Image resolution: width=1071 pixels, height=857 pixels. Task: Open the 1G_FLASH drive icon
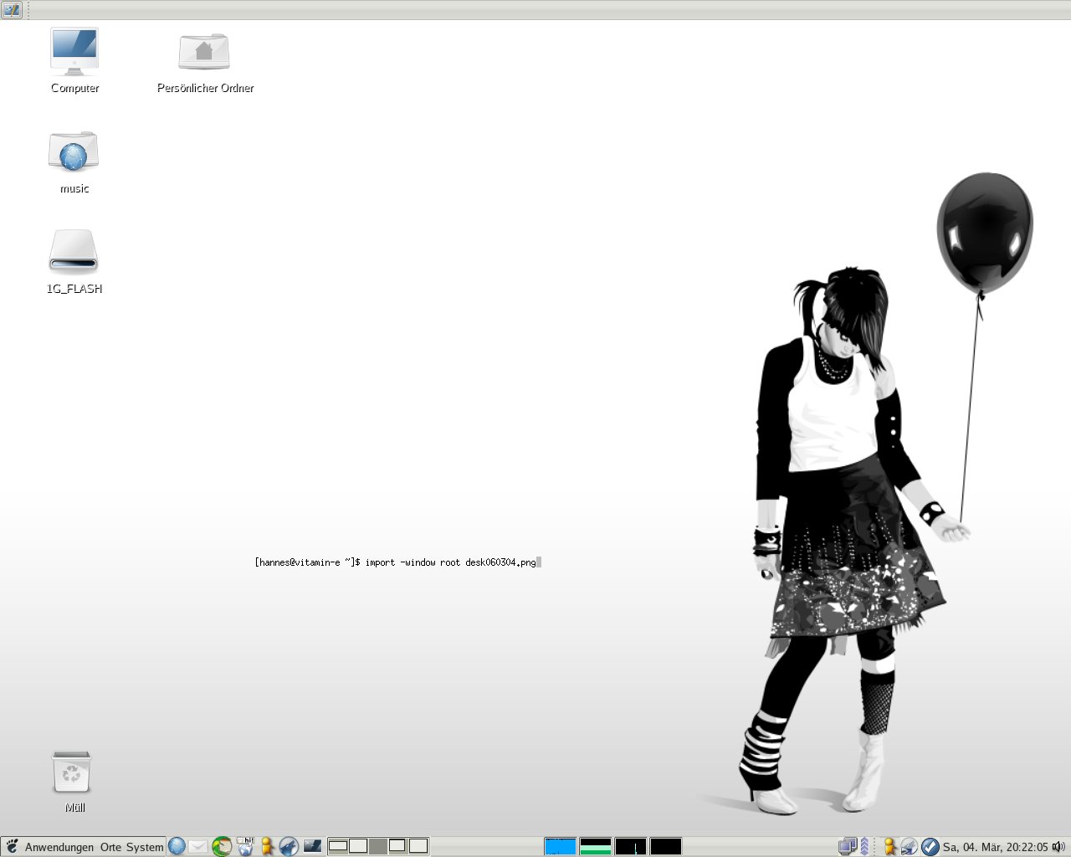[x=74, y=253]
